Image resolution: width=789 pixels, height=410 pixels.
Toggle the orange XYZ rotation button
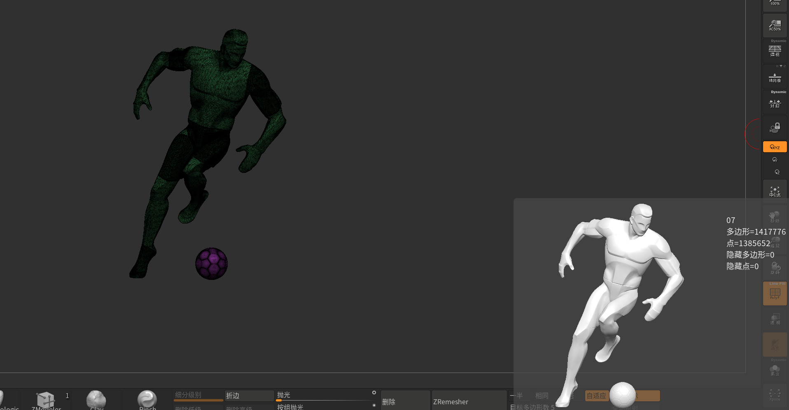tap(775, 147)
